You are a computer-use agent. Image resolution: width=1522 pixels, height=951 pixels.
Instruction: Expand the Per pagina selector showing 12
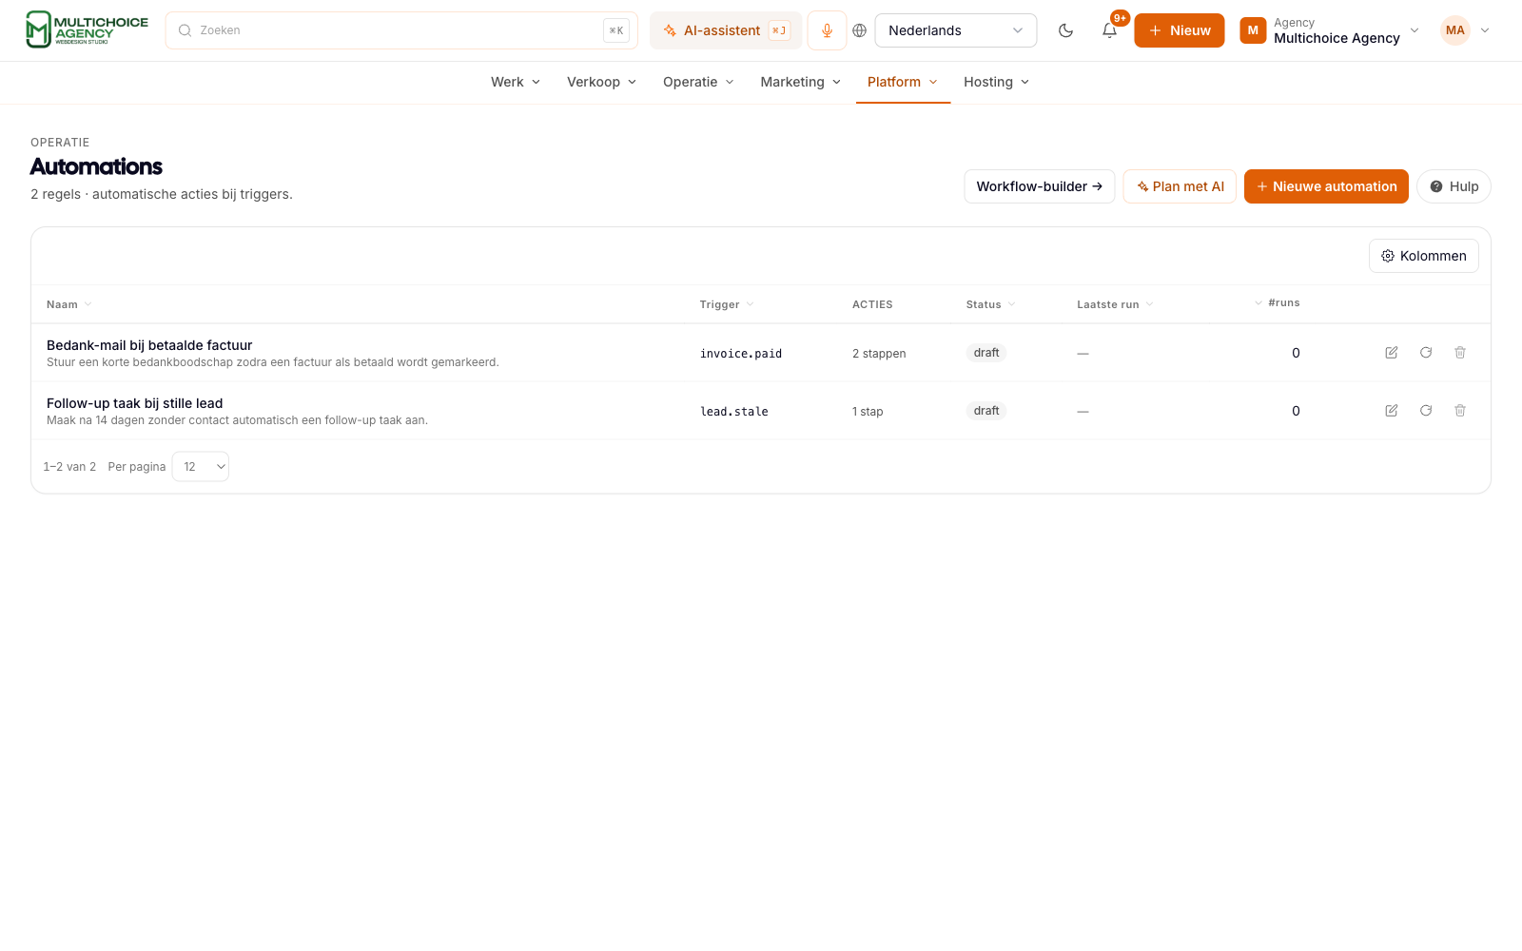pyautogui.click(x=201, y=466)
